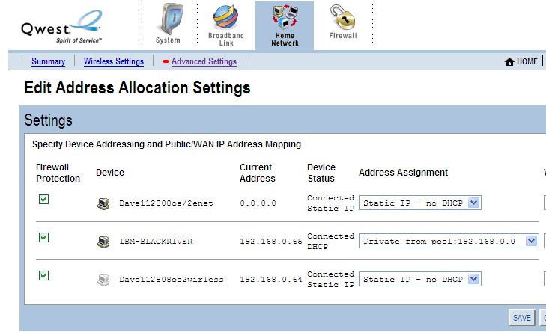
Task: Open the 'Private from pool:192.168.0.0' dropdown
Action: 449,241
